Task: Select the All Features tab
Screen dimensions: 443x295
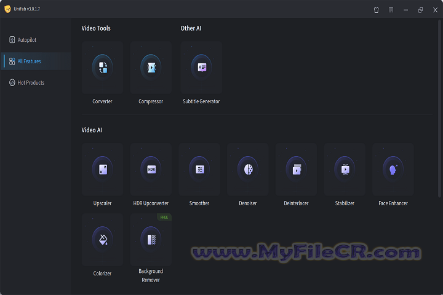Action: (36, 61)
